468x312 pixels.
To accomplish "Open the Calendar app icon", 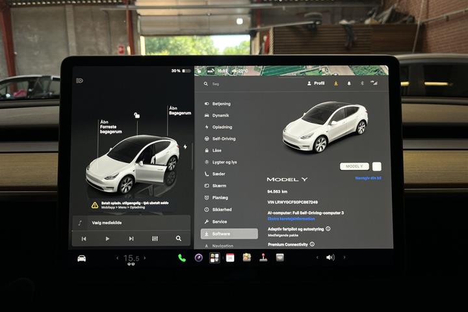I will point(230,257).
